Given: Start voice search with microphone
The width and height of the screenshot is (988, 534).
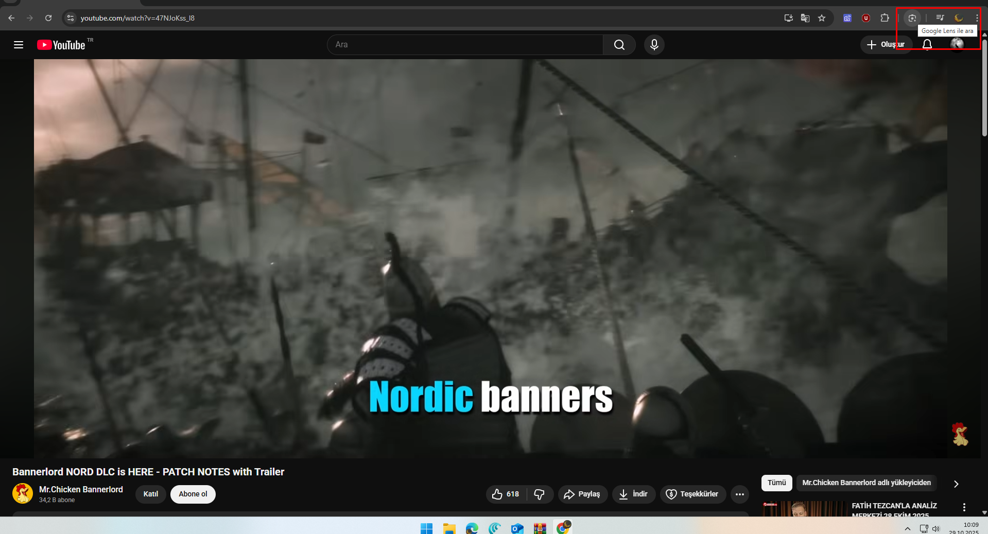Looking at the screenshot, I should pos(654,45).
